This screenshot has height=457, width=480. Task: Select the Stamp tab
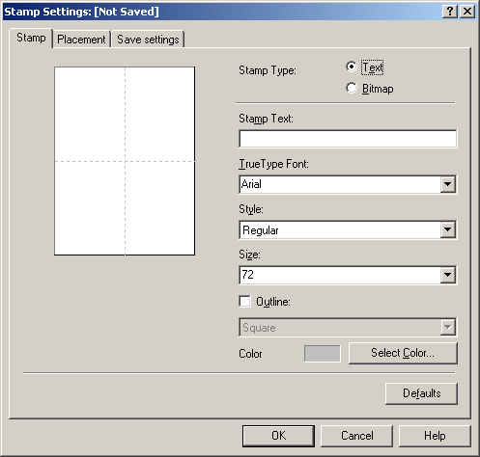point(31,38)
